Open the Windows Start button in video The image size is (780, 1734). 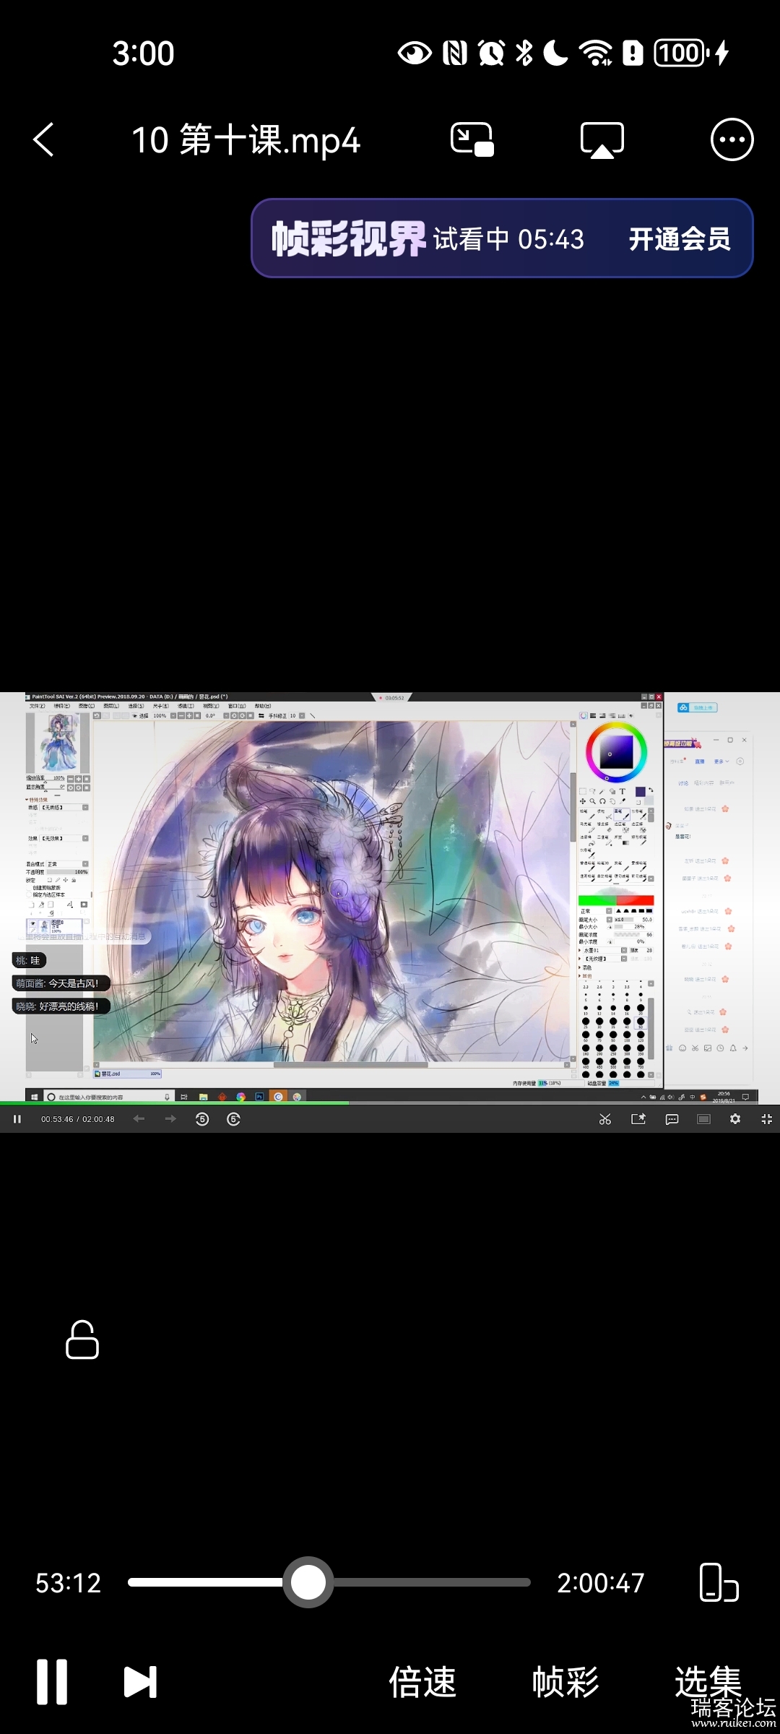pos(34,1097)
